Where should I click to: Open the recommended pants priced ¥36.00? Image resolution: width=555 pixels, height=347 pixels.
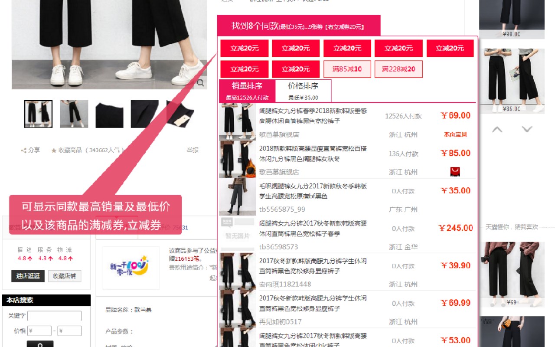[x=512, y=81]
